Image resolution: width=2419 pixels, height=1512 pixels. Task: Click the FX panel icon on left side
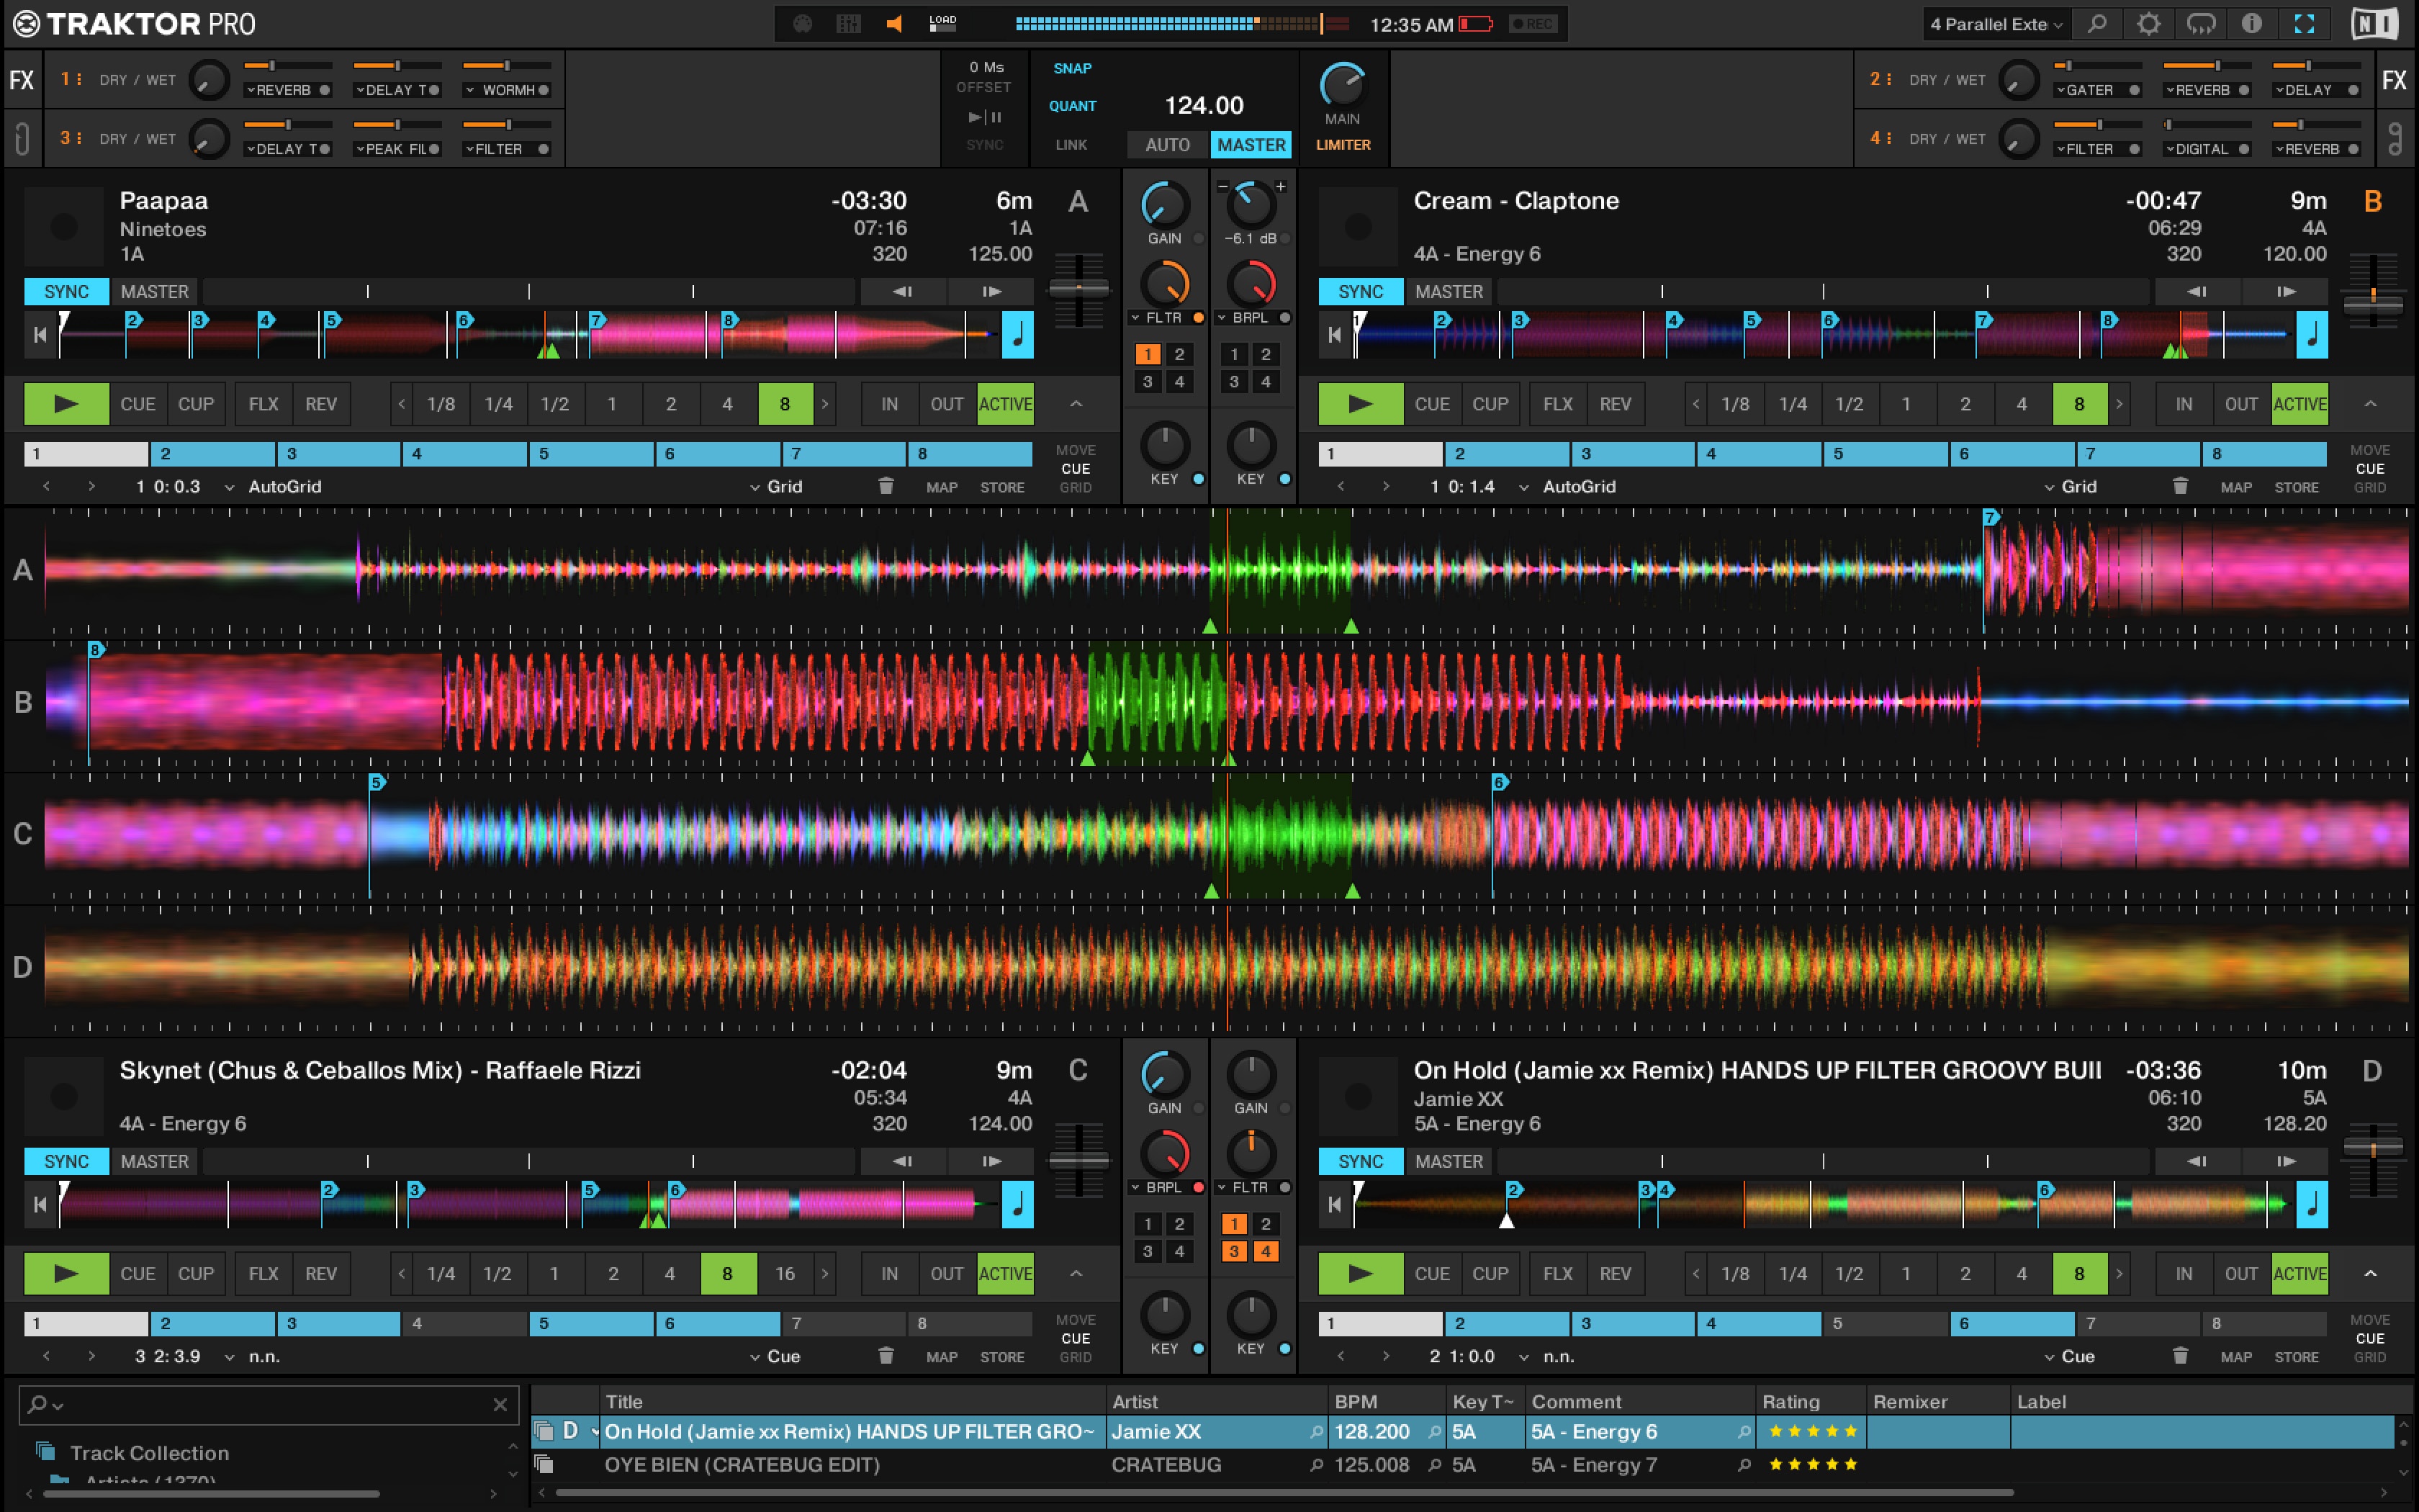[x=22, y=80]
